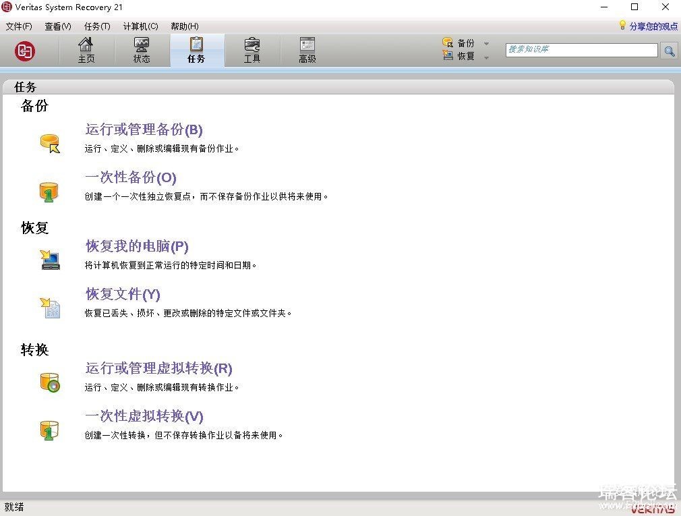
Task: Click the icon for 运行或管理备份
Action: point(50,143)
